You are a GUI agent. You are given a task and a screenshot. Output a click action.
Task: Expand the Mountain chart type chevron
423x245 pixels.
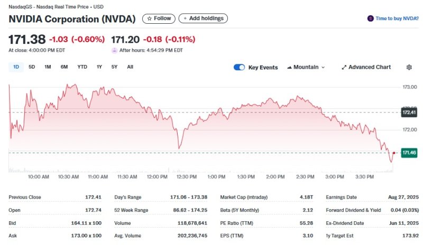(323, 68)
